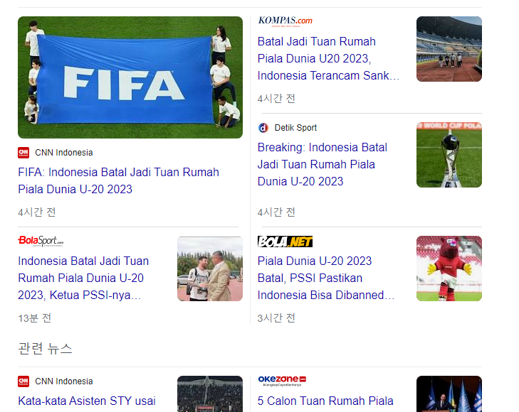The image size is (519, 412).
Task: Open the World Cup trophy thumbnail
Action: coord(449,155)
